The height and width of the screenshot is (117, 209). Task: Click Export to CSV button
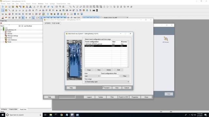(123, 97)
